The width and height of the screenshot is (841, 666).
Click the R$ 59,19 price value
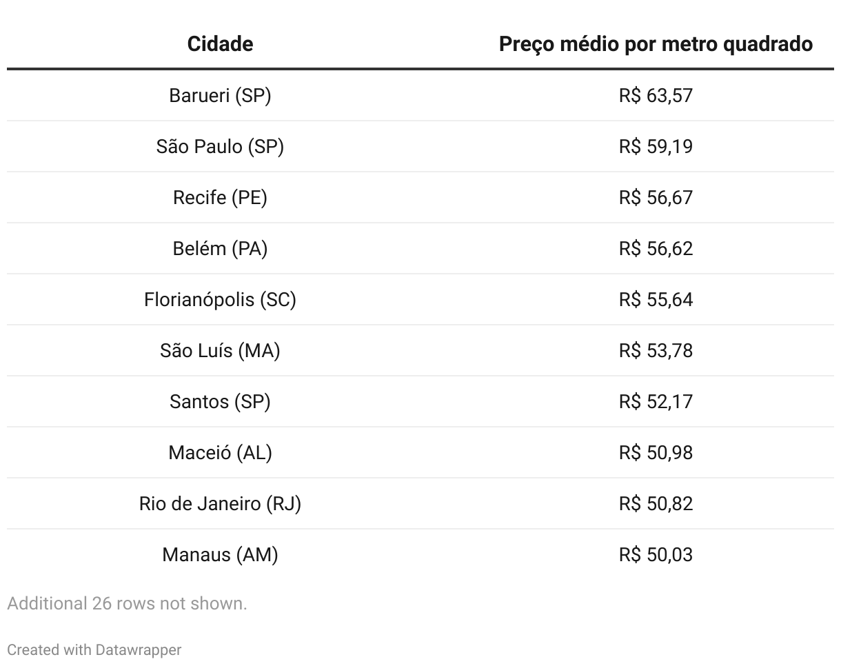pos(656,146)
